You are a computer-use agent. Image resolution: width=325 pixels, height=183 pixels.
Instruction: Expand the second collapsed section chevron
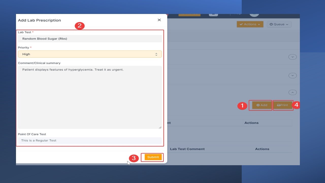point(292,75)
